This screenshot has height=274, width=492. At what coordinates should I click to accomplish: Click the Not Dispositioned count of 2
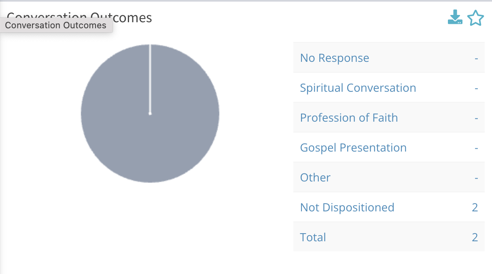pyautogui.click(x=475, y=207)
